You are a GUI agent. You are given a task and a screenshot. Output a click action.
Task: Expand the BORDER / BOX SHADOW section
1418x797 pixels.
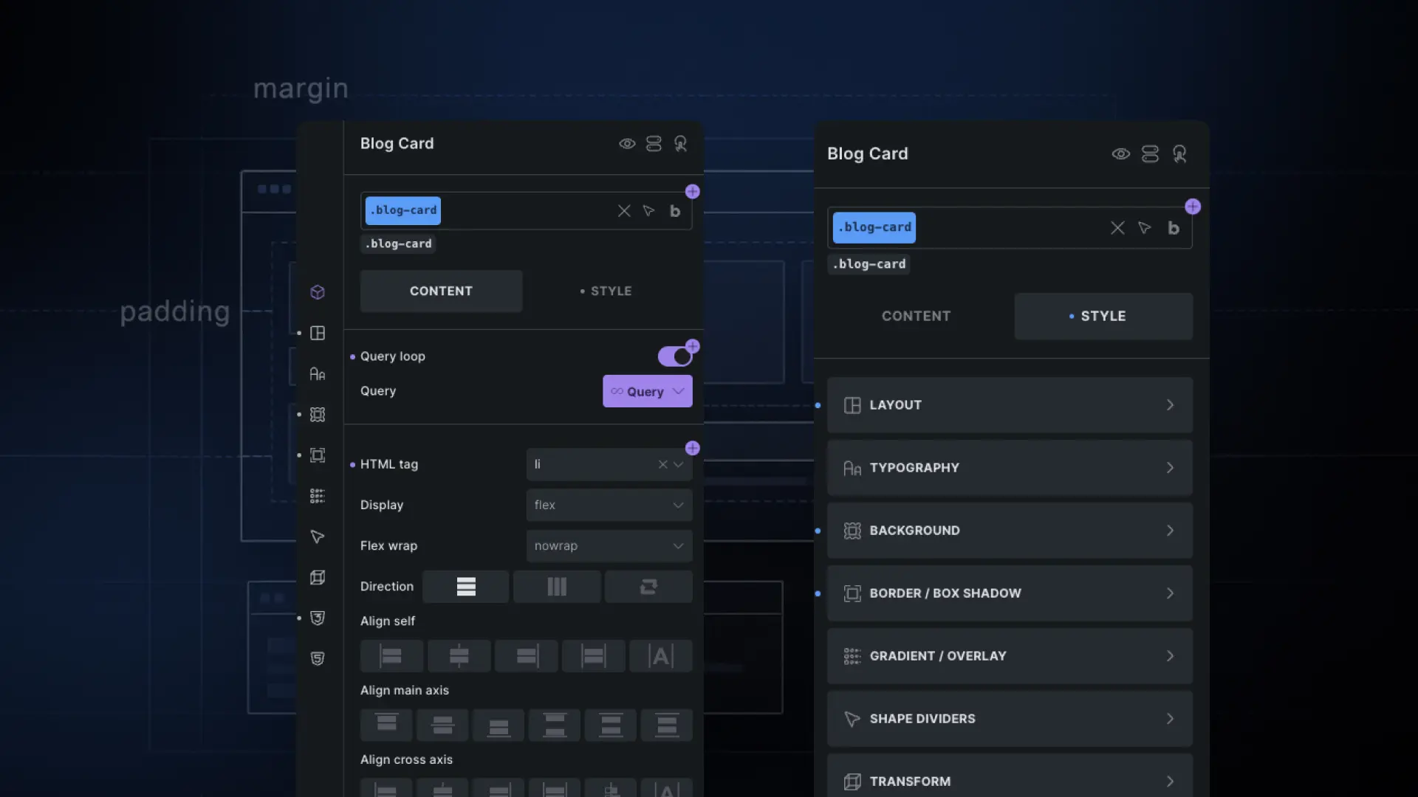click(1009, 593)
